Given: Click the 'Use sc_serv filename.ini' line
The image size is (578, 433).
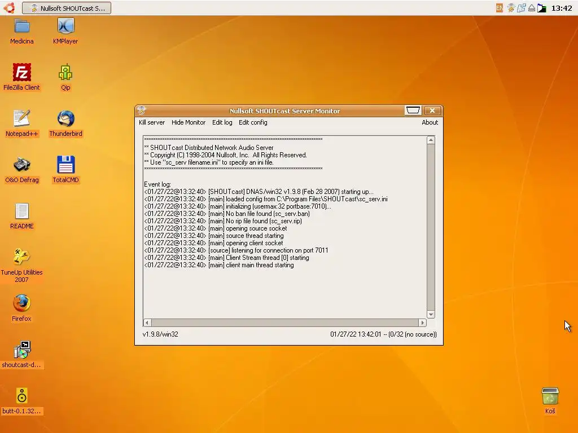Looking at the screenshot, I should coord(209,162).
